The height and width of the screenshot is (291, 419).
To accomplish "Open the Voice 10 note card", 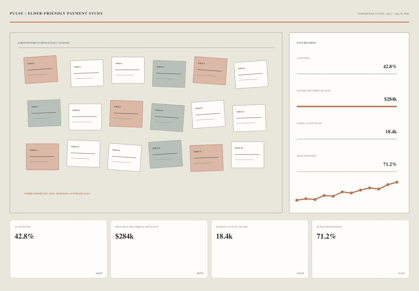I will click(167, 118).
